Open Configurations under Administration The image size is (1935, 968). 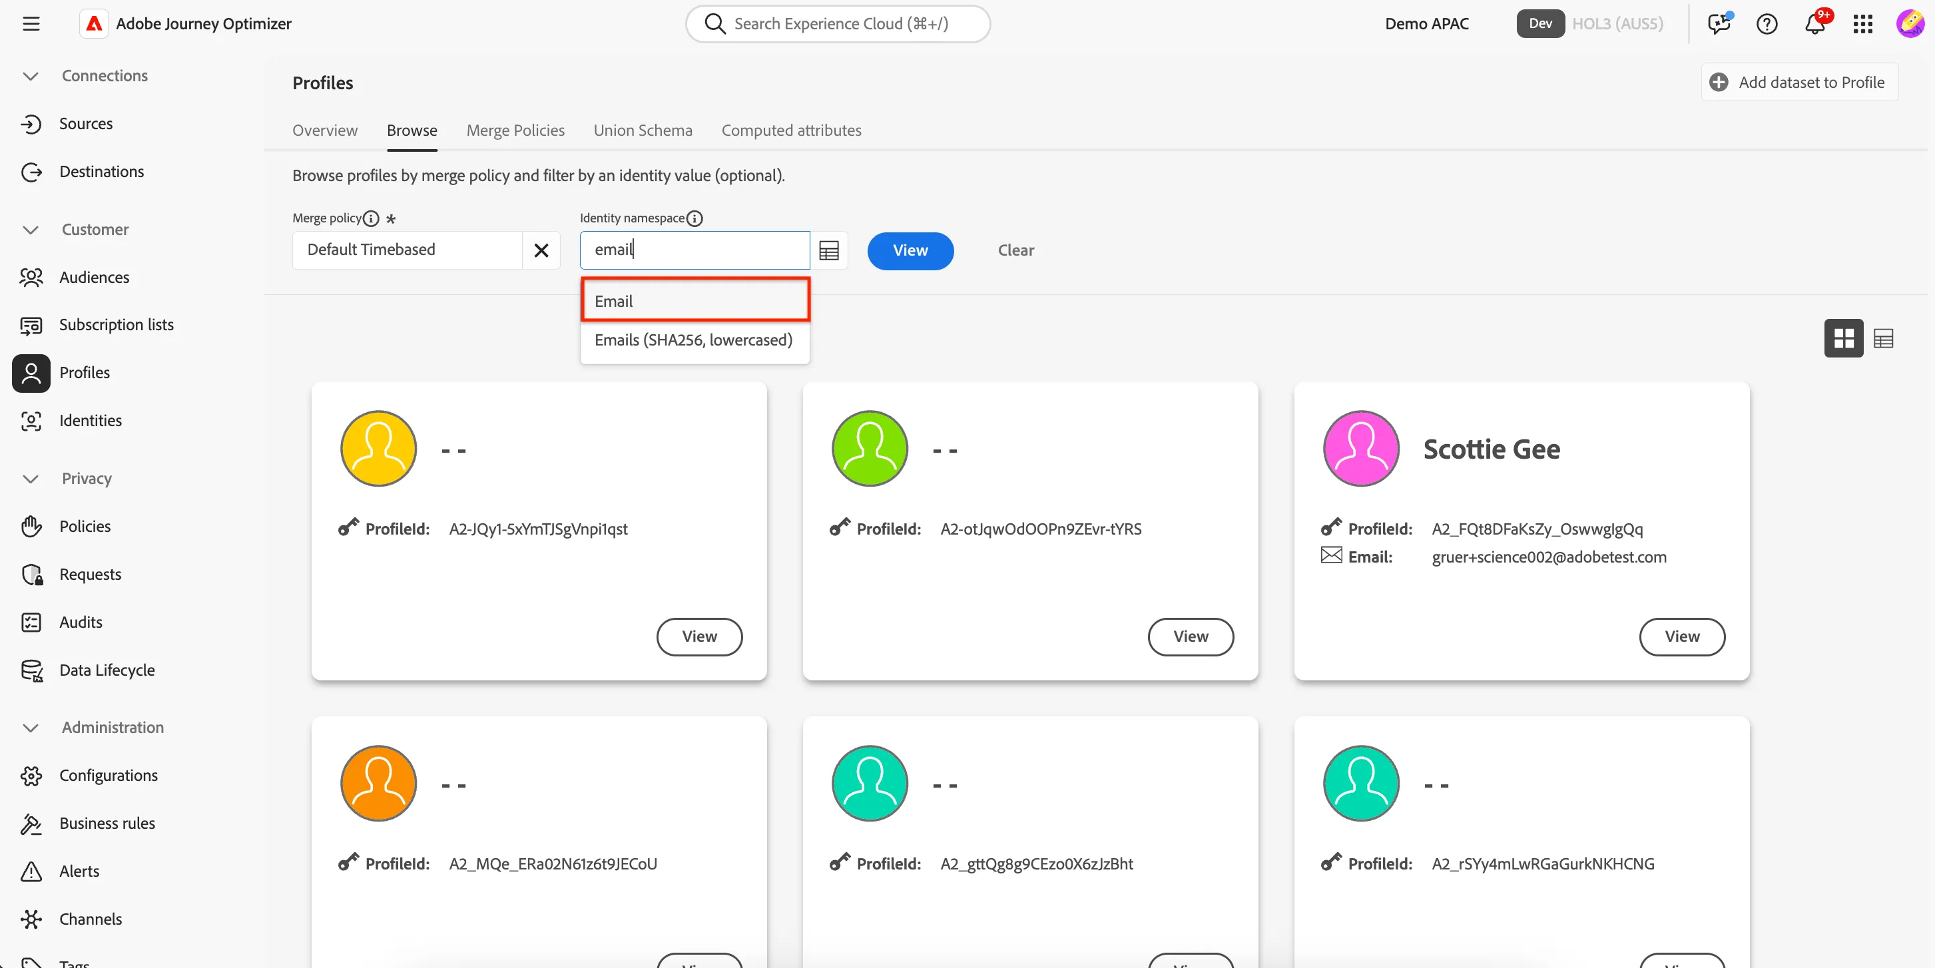pyautogui.click(x=108, y=776)
